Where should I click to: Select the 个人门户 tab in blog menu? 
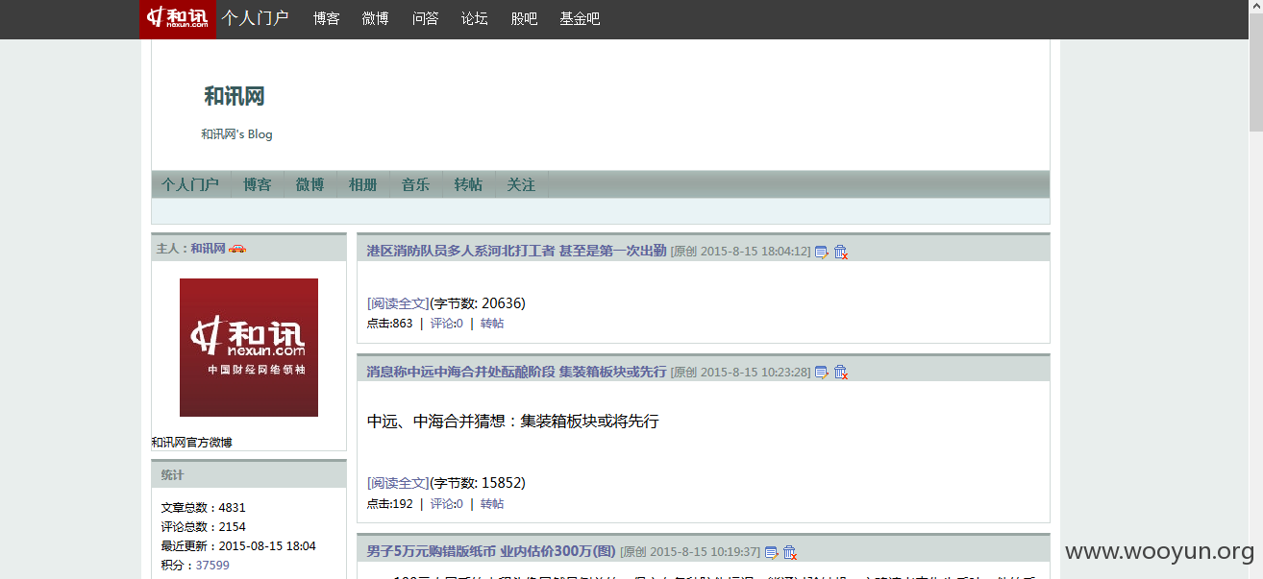coord(190,184)
